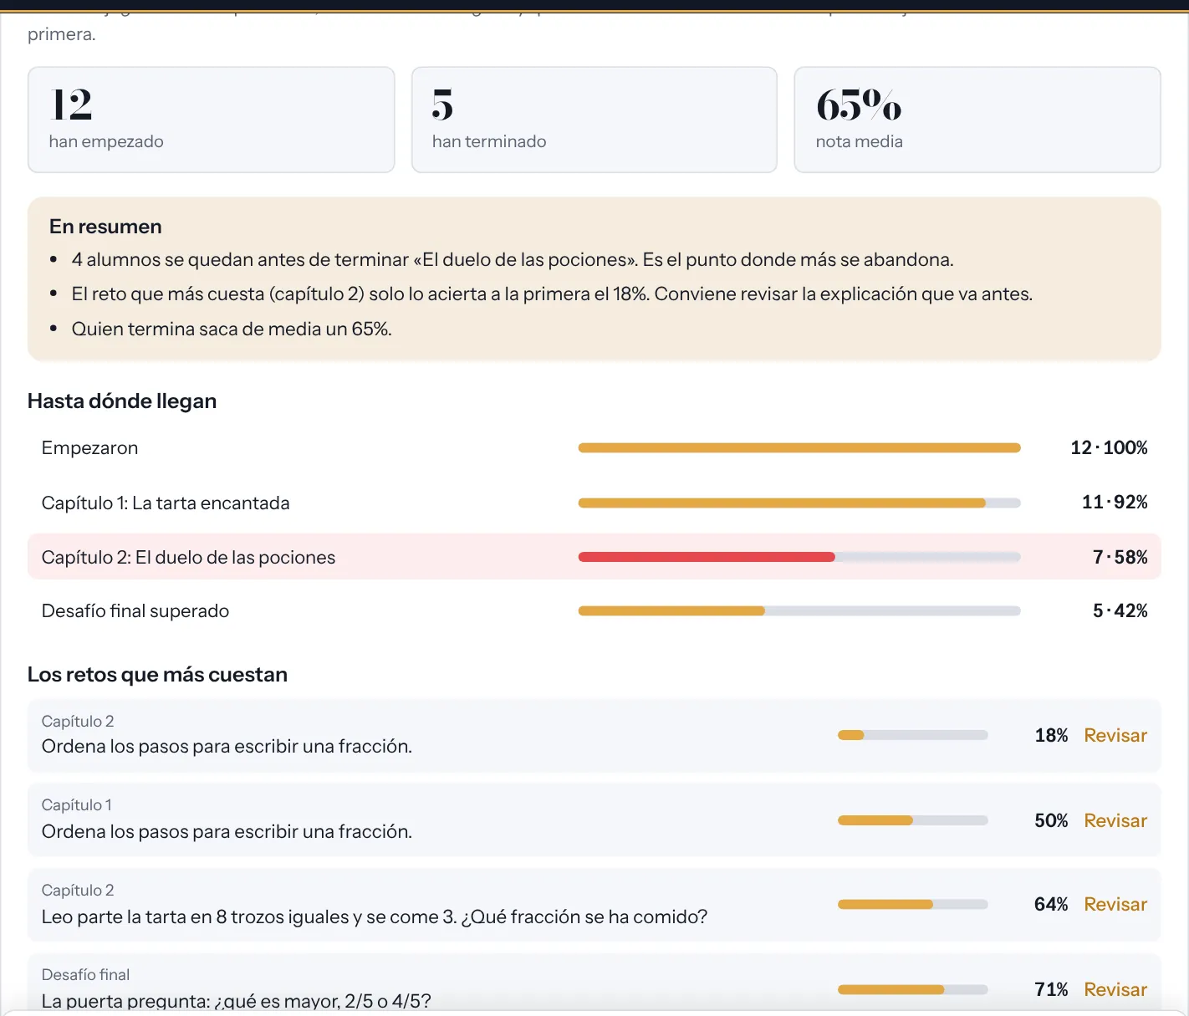Click the bullet 'Quien termina saca de media un 65%'
Screen dimensions: 1189x1016
point(232,329)
